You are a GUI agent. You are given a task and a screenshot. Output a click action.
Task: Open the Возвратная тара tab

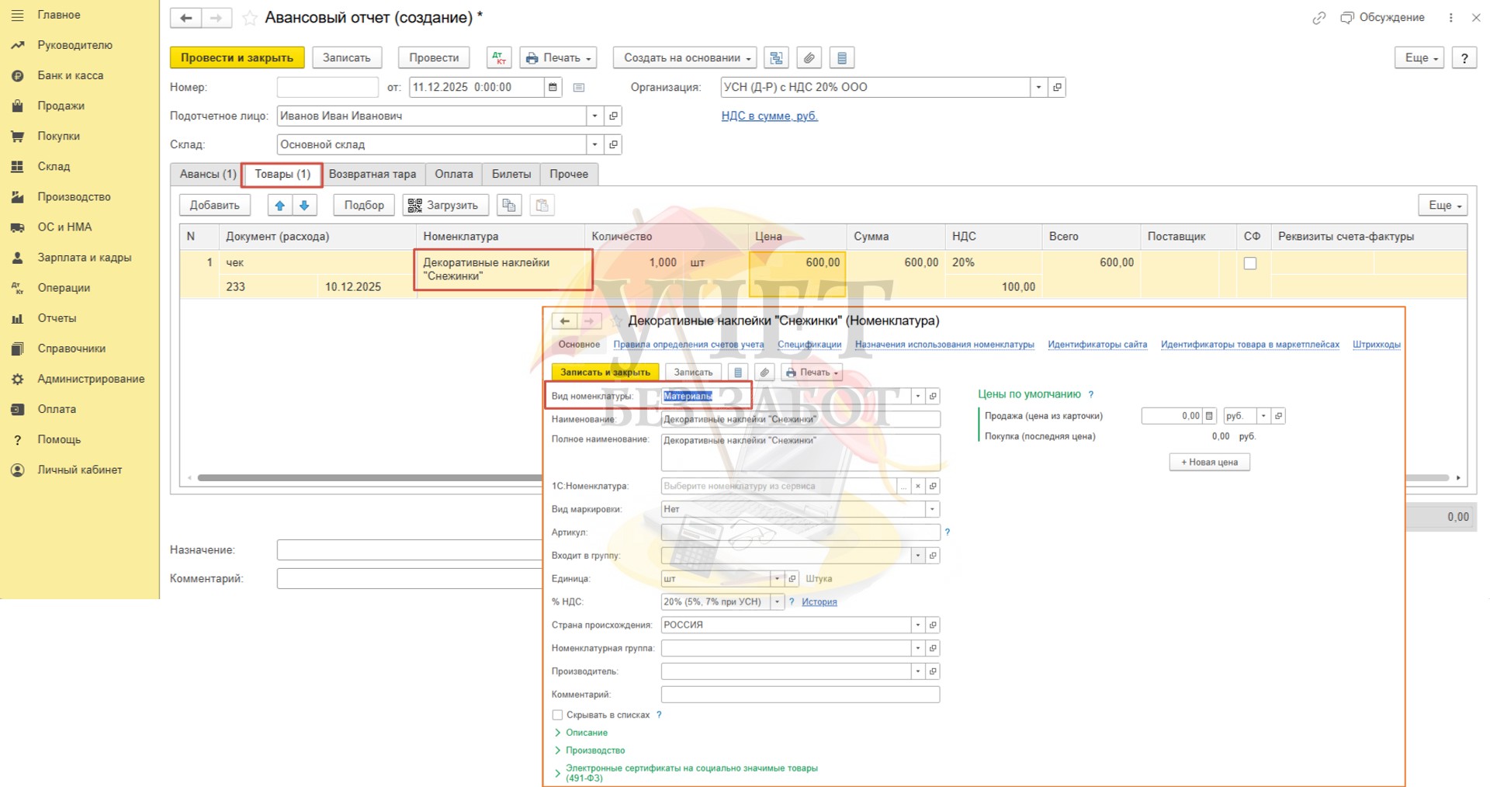(x=372, y=175)
